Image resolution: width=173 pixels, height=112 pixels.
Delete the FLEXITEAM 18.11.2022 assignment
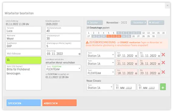[x=163, y=72]
